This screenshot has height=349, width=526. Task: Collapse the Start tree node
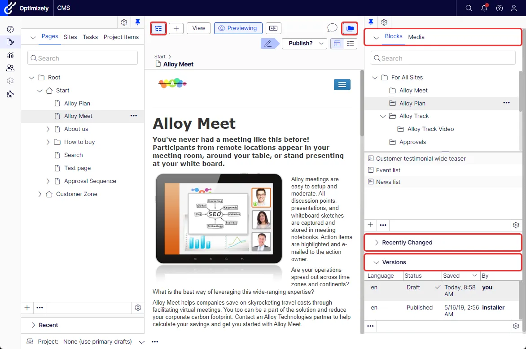click(39, 91)
